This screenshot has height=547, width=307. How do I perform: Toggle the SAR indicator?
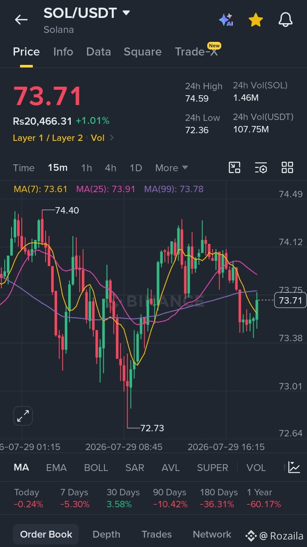click(135, 468)
